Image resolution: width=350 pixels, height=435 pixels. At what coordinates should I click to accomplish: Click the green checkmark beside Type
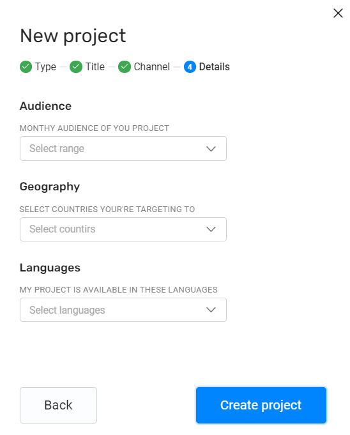click(x=26, y=67)
